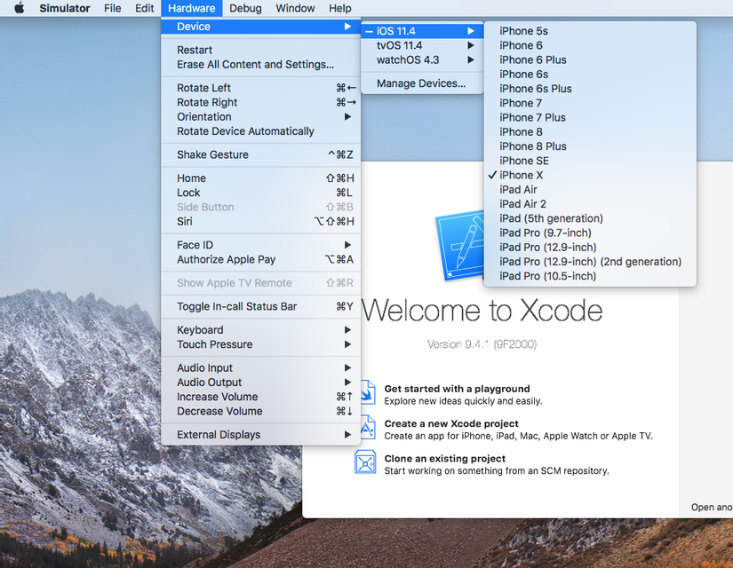Open the Help menu

[x=340, y=8]
